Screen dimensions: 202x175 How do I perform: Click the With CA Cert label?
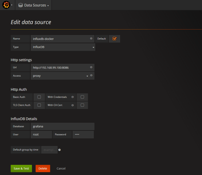[55, 105]
